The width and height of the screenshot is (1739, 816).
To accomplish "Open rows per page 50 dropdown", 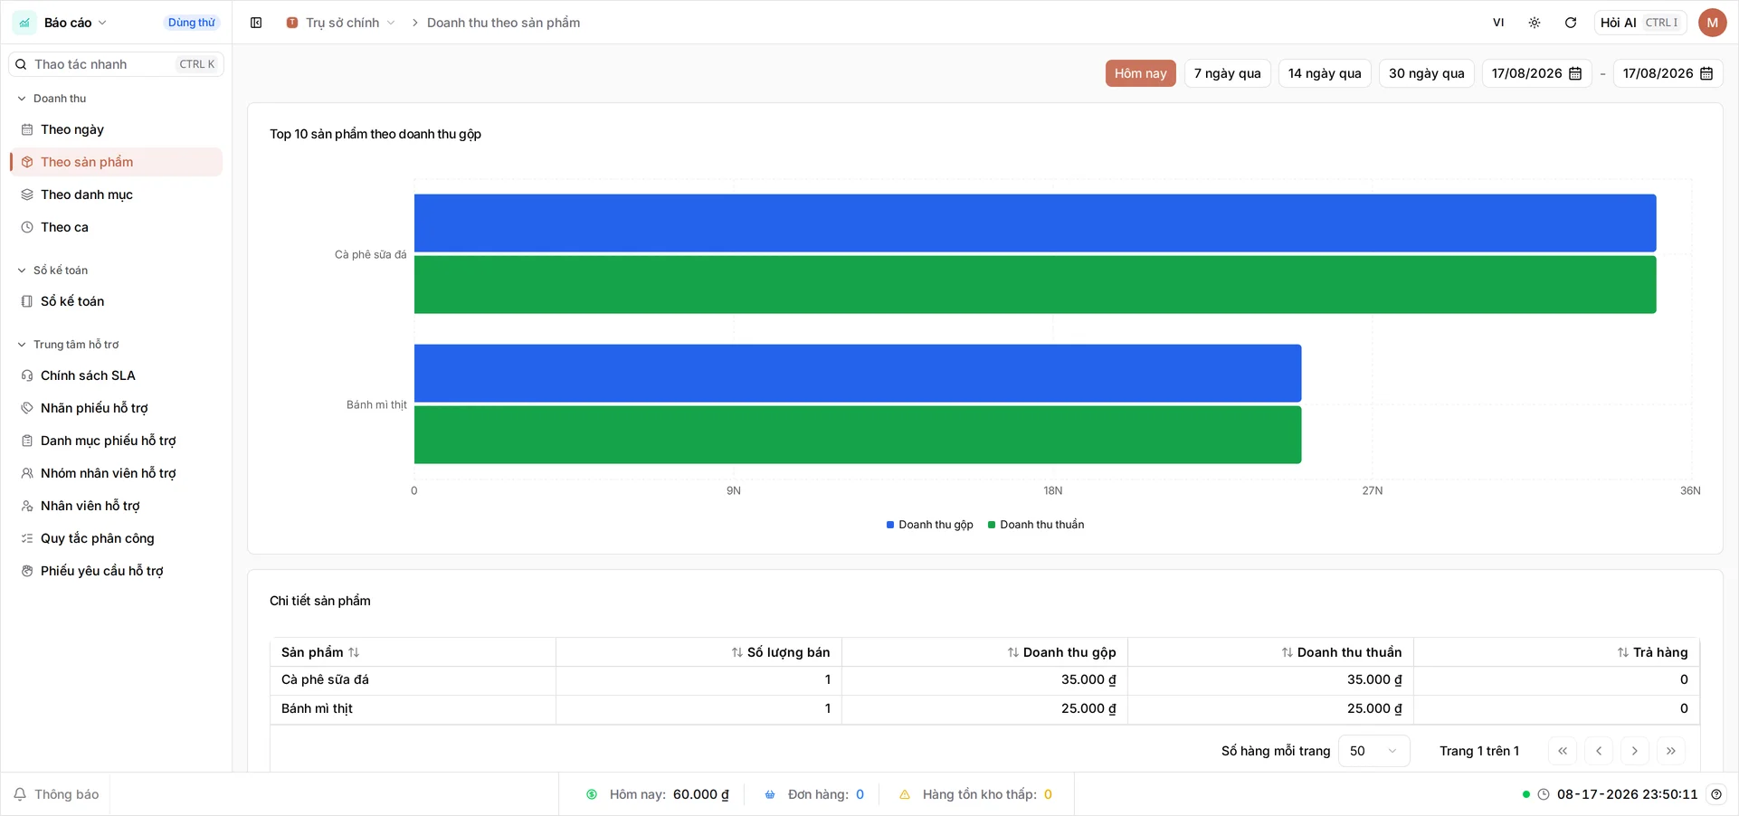I will 1373,751.
